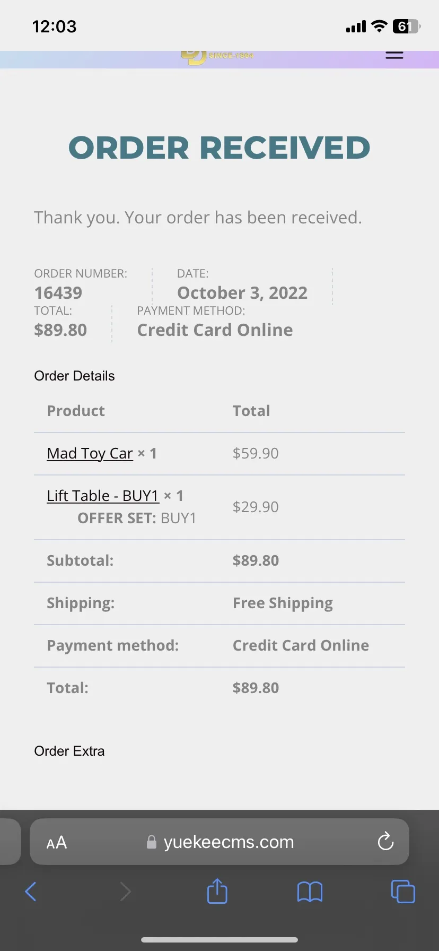This screenshot has height=951, width=439.
Task: Tap the site logo in header
Action: [x=217, y=57]
